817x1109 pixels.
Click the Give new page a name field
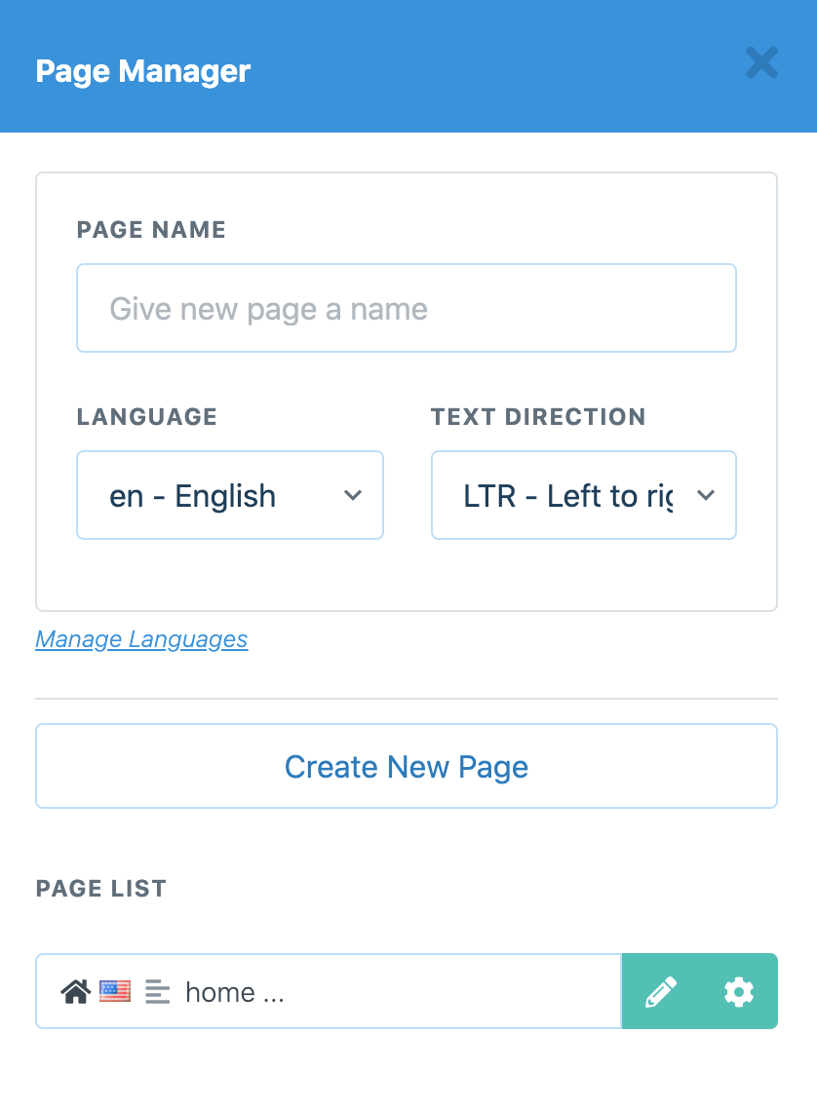pos(406,308)
